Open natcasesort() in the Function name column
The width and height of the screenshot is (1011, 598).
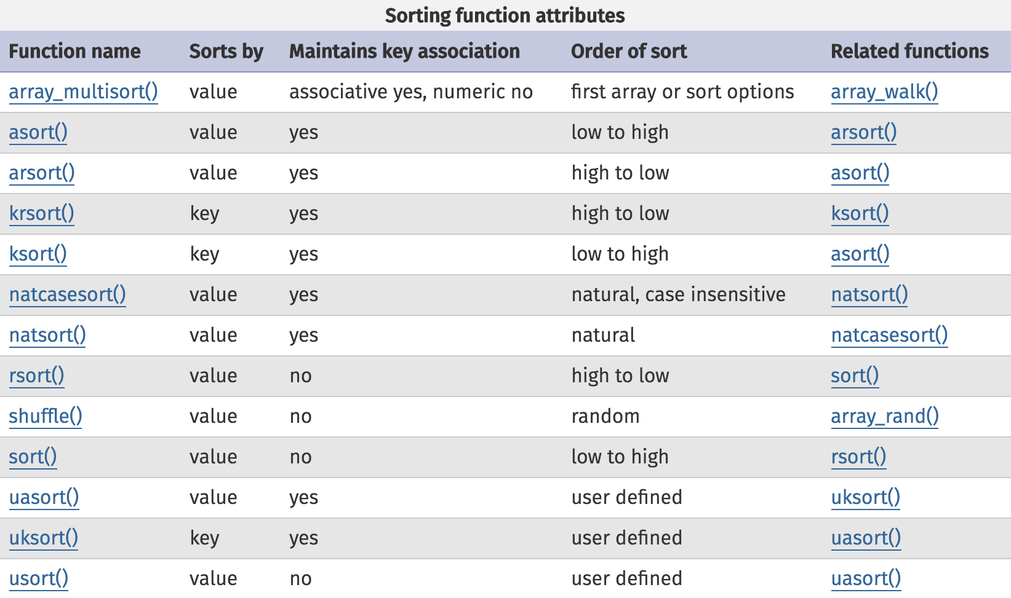click(67, 294)
